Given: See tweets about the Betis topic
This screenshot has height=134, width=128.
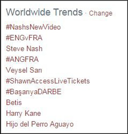Looking at the screenshot, I should pos(14,103).
